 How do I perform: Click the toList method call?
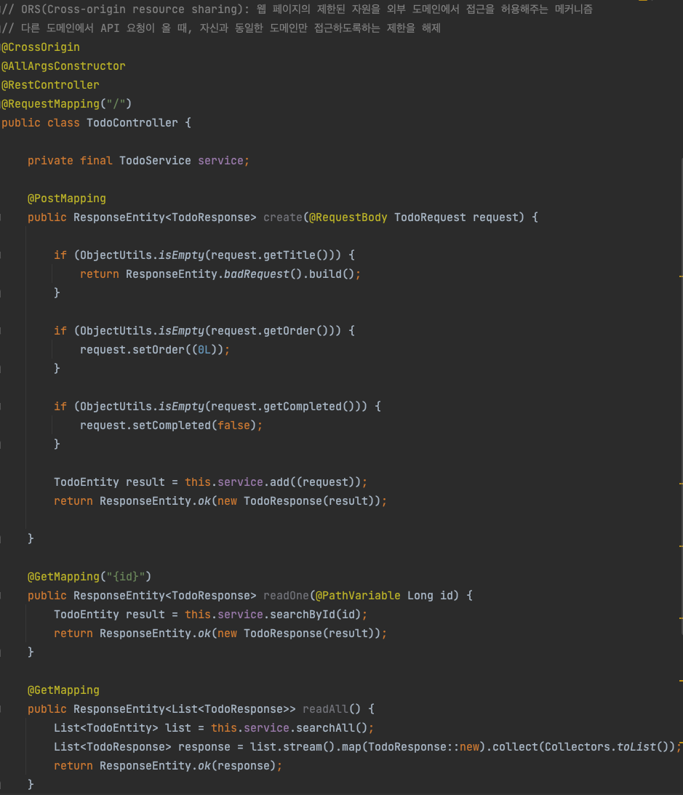click(x=636, y=747)
